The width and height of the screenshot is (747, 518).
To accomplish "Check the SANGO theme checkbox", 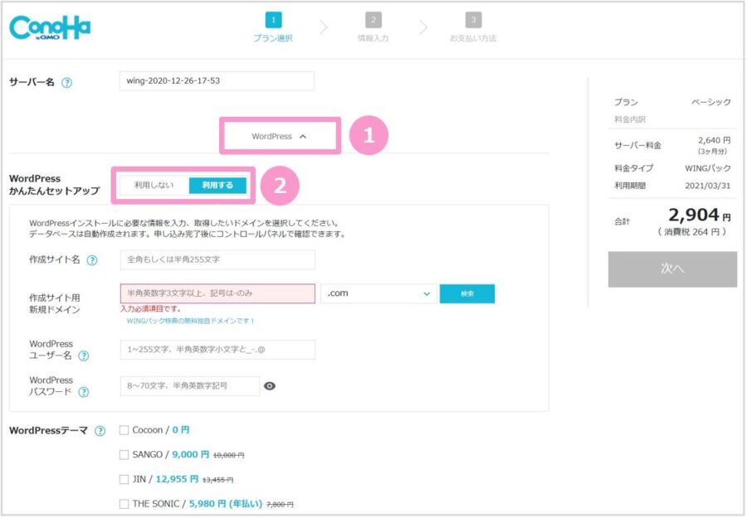I will point(124,455).
